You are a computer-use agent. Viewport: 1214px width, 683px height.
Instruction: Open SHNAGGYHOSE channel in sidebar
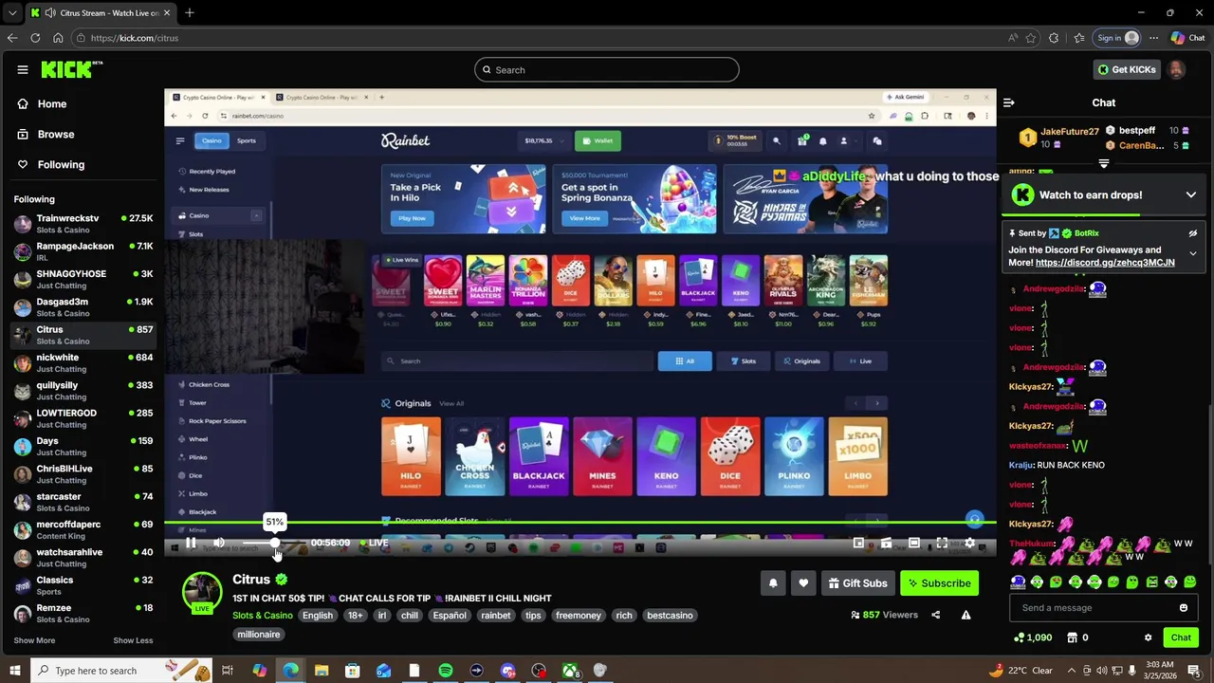click(83, 279)
